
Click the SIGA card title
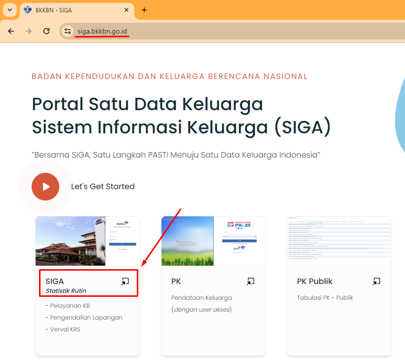(54, 281)
